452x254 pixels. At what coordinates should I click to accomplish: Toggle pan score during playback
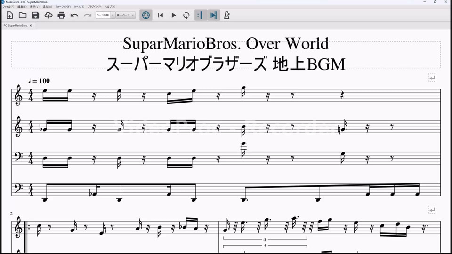click(214, 15)
